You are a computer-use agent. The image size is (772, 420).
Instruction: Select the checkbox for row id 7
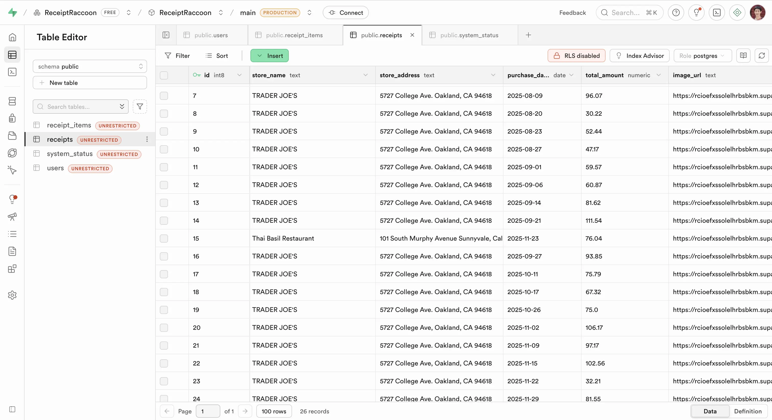pos(164,96)
